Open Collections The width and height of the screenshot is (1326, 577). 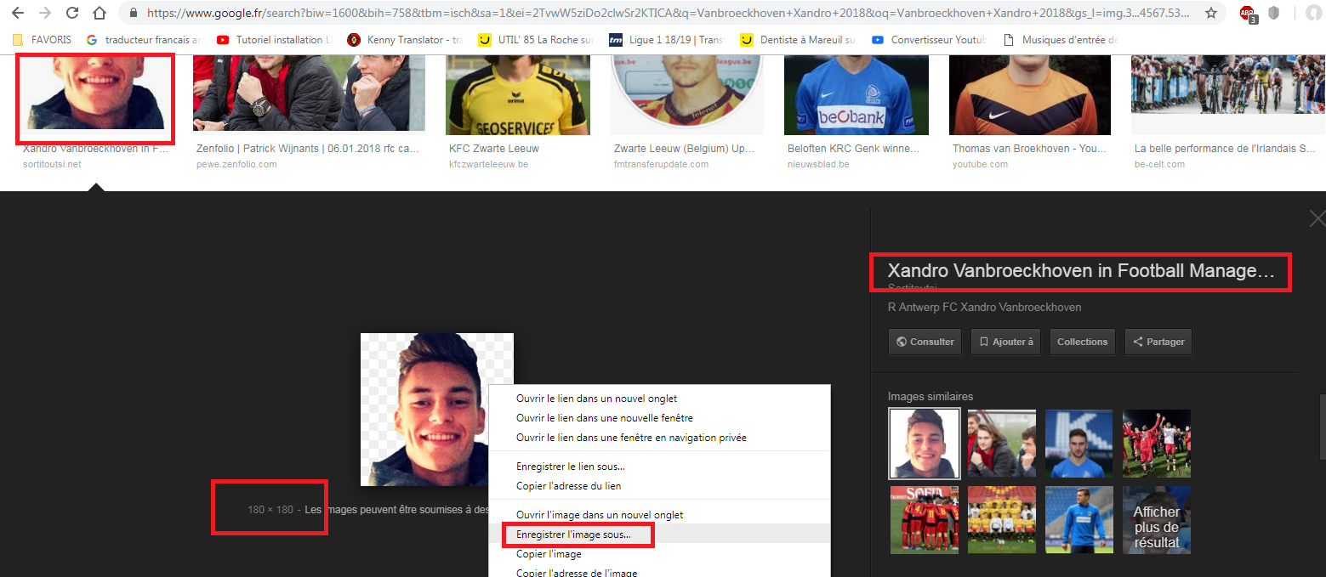click(1083, 342)
